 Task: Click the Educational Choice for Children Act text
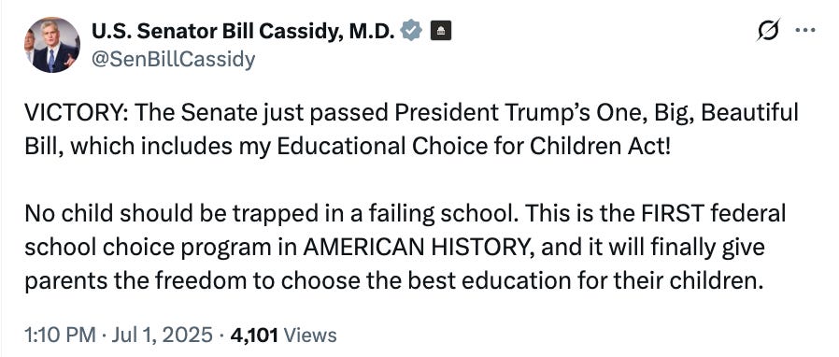click(473, 146)
